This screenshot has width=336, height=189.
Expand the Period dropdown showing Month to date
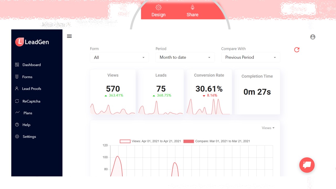click(x=185, y=57)
